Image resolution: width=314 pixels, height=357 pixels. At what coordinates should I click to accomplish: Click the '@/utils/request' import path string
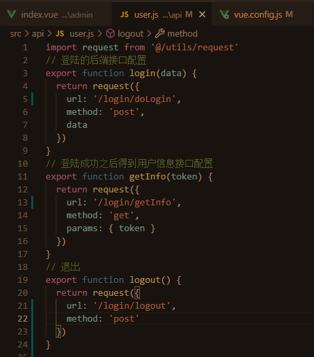point(195,48)
